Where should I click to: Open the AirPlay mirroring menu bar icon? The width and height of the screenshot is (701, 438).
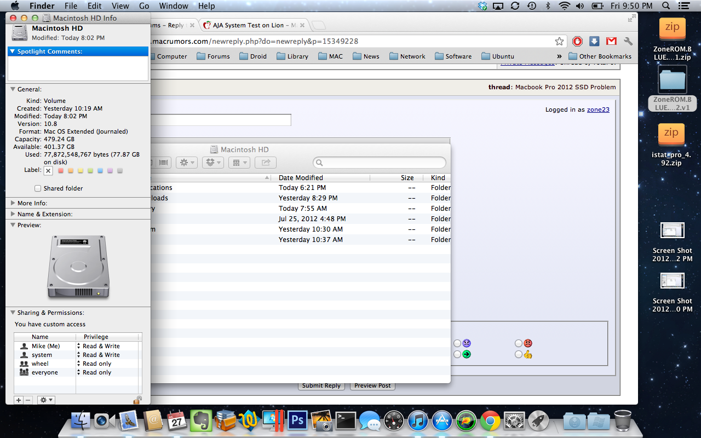click(498, 6)
